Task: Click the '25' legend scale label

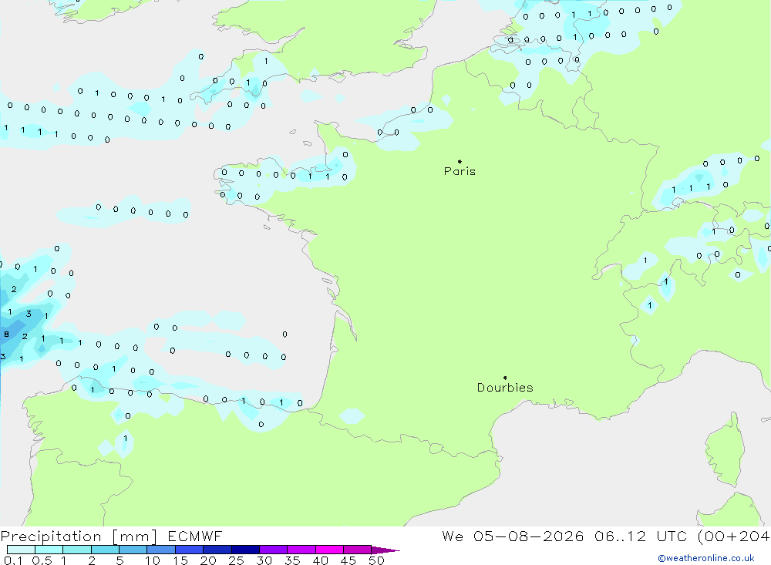Action: [236, 560]
